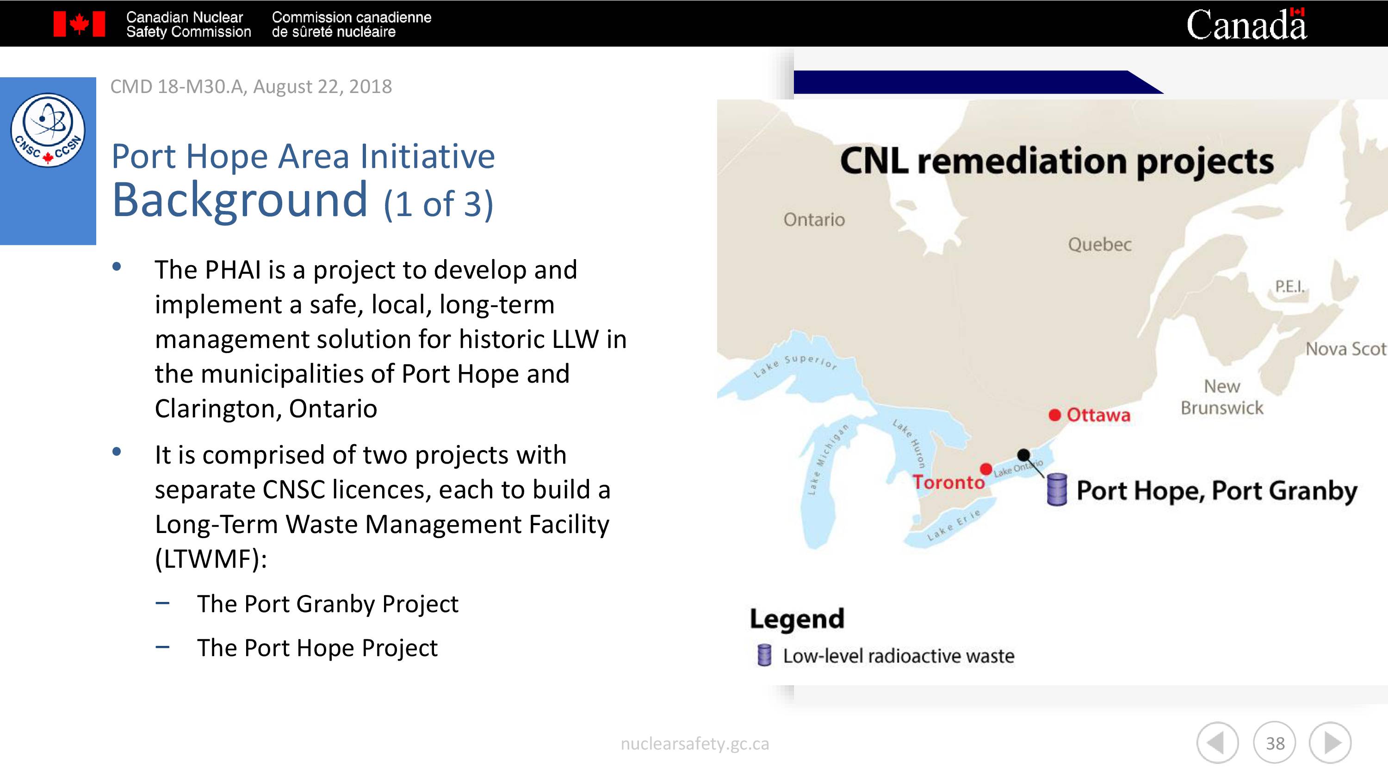Select the 'Canadian Nuclear Safety Commission' header text

tap(189, 24)
